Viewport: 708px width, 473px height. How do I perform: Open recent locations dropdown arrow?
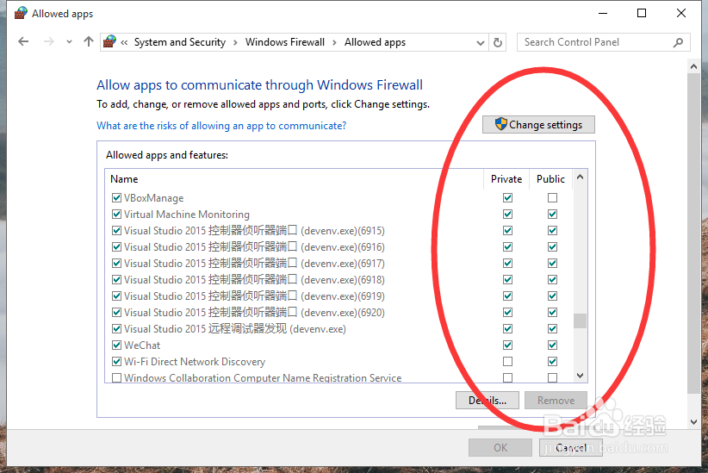pos(69,42)
